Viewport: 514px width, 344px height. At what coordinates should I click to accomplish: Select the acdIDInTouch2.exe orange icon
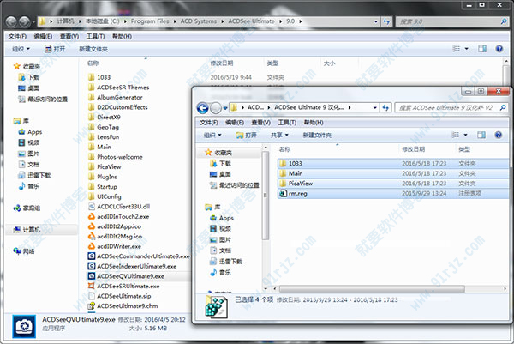tap(91, 218)
